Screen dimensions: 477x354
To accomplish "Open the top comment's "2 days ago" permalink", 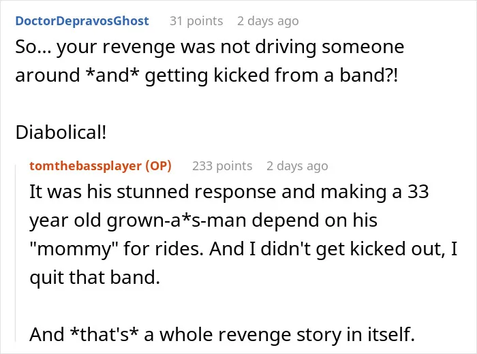I will coord(268,21).
